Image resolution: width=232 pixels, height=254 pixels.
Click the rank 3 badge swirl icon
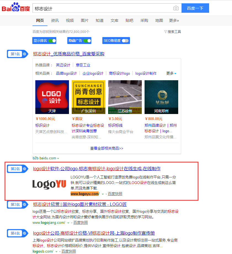pos(25,204)
